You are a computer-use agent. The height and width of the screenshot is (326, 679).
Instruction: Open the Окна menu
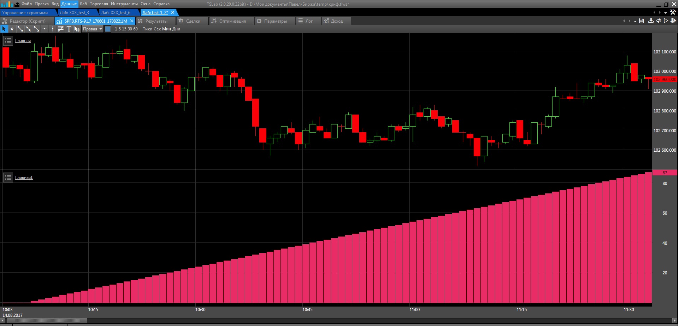146,4
